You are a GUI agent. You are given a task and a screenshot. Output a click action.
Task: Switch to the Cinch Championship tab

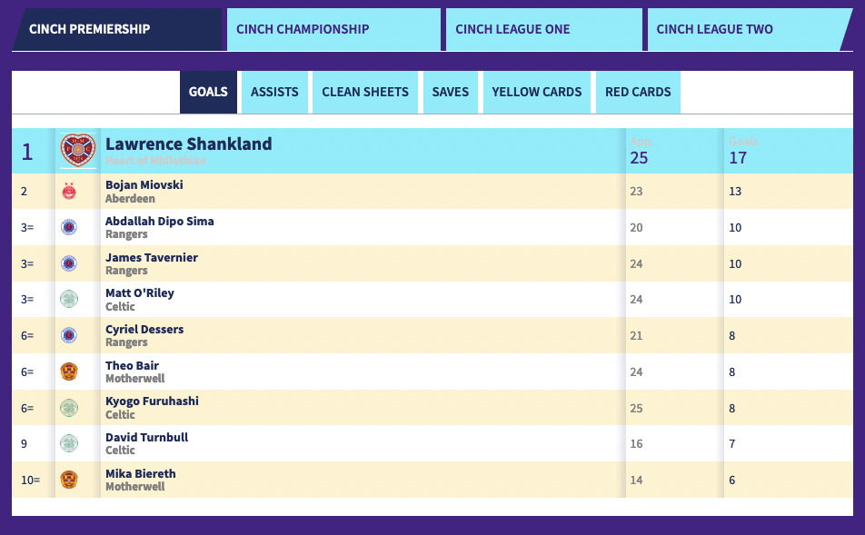point(333,29)
